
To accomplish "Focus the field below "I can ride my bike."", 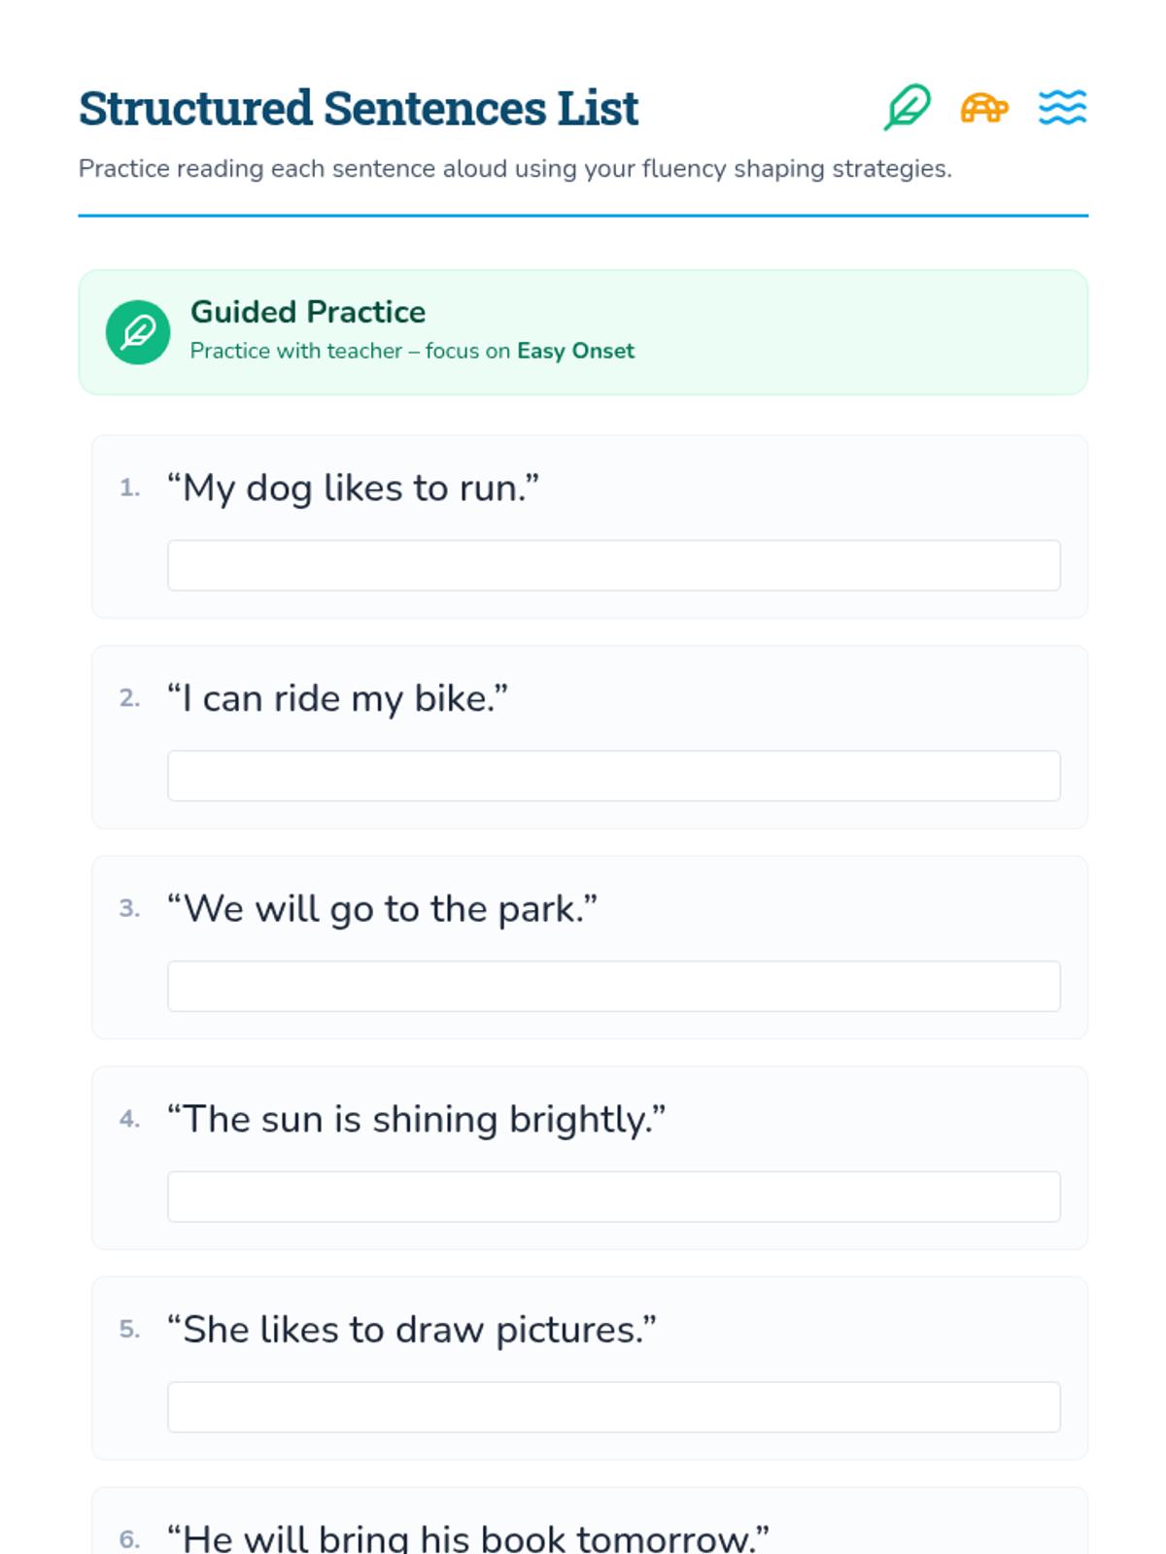I will [x=613, y=776].
